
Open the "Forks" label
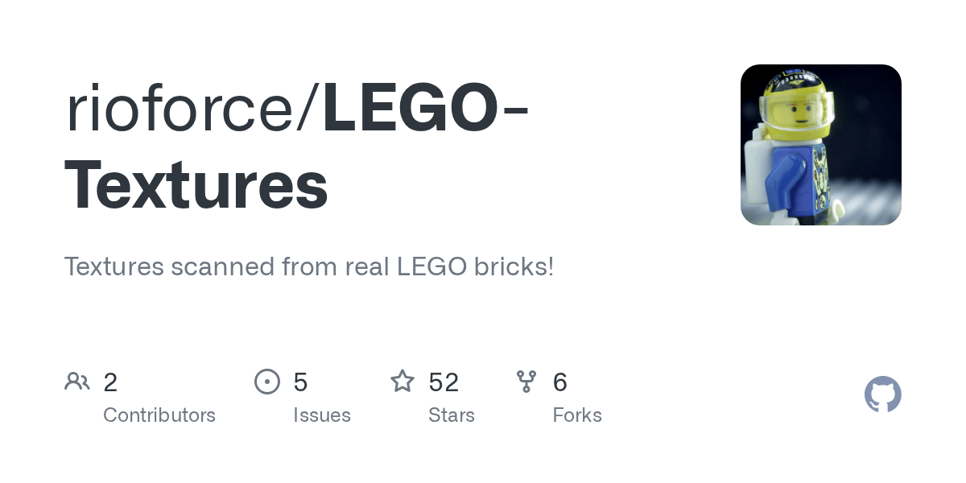577,415
